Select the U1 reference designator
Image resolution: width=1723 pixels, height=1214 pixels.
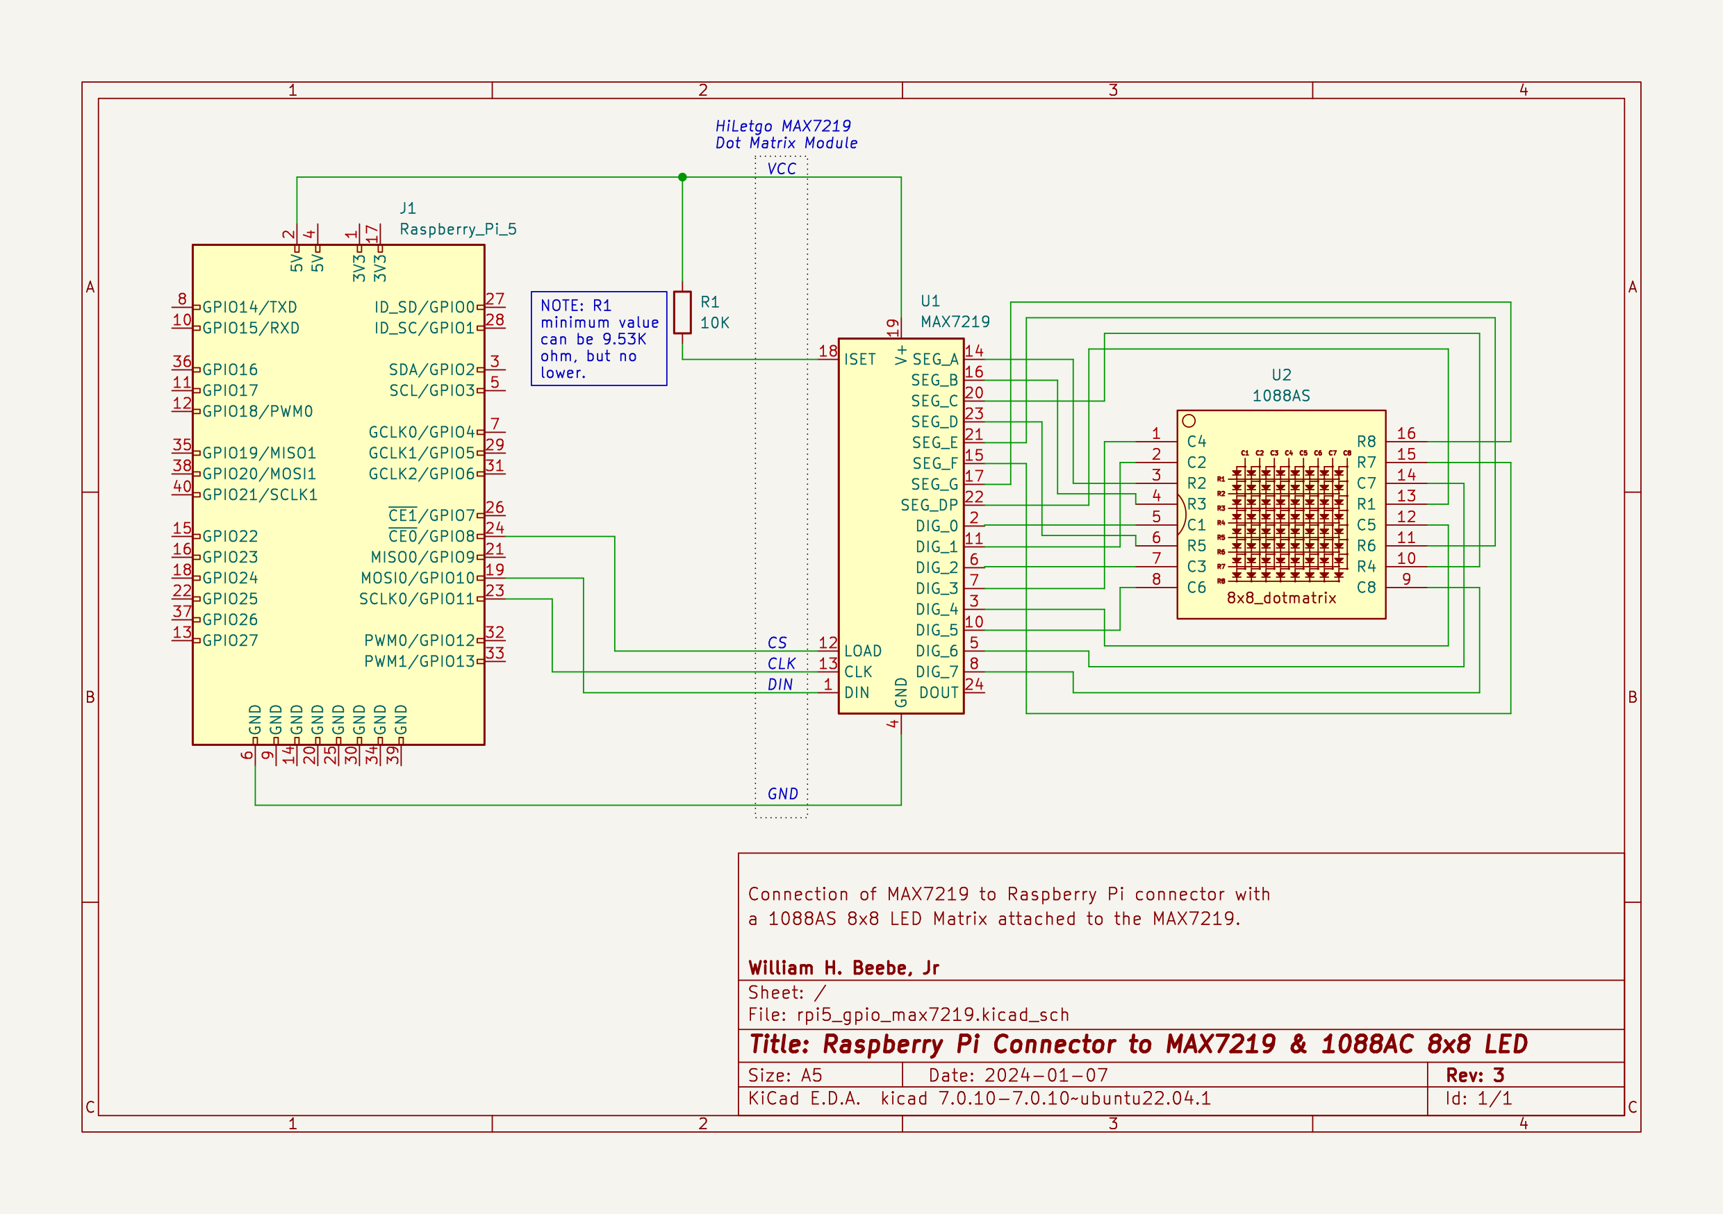tap(930, 301)
